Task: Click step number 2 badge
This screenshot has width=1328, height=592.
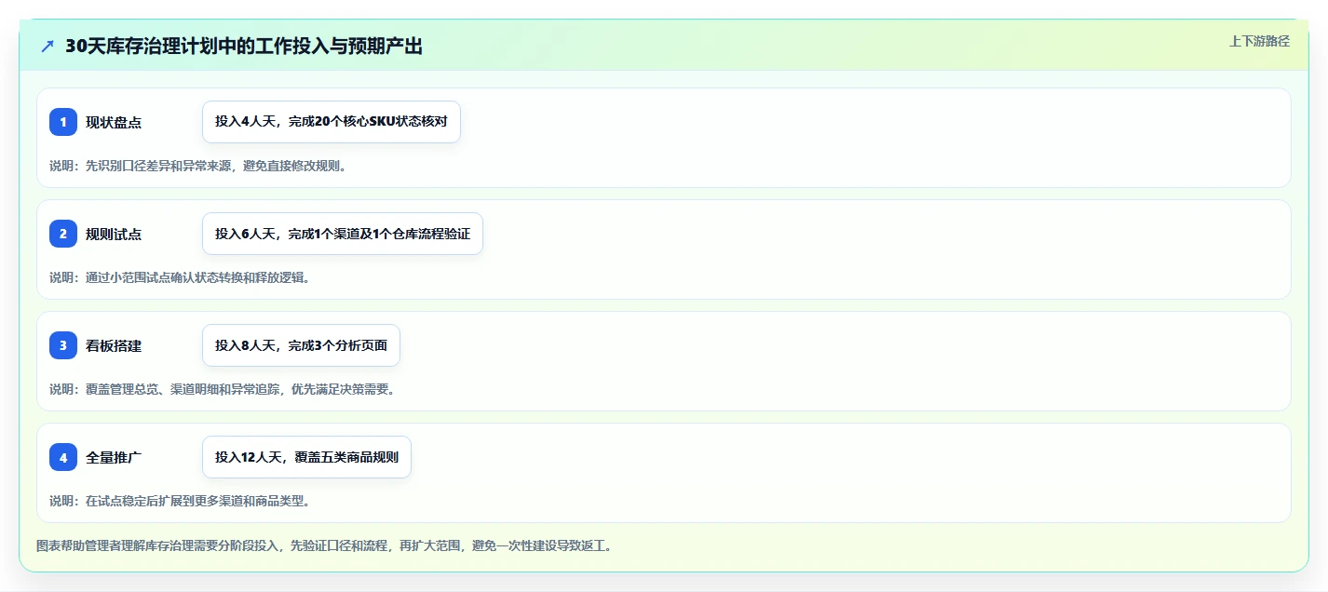Action: (x=63, y=234)
